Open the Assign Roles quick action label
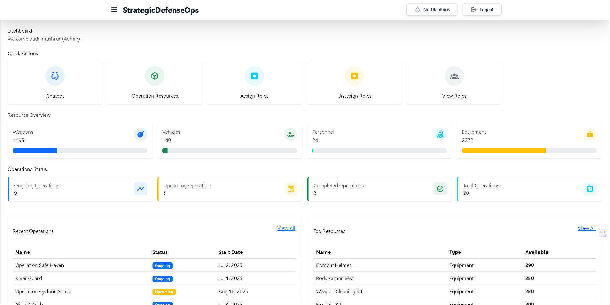This screenshot has width=610, height=305. [x=254, y=96]
